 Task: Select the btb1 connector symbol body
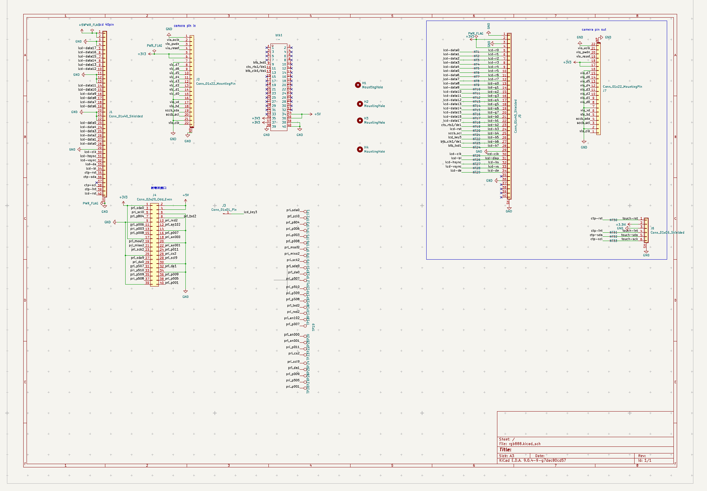[x=279, y=87]
